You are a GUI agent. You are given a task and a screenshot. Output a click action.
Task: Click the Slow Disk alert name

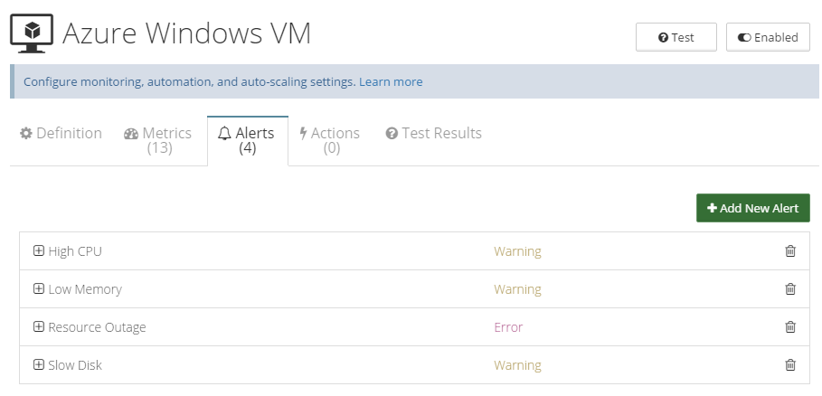point(75,365)
